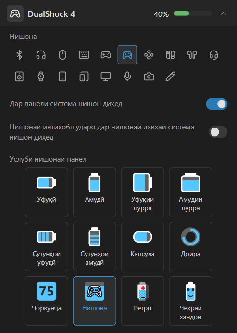237x333 pixels.
Task: Pick the Сутунҳои уфуқӣ style tile
Action: 47,246
